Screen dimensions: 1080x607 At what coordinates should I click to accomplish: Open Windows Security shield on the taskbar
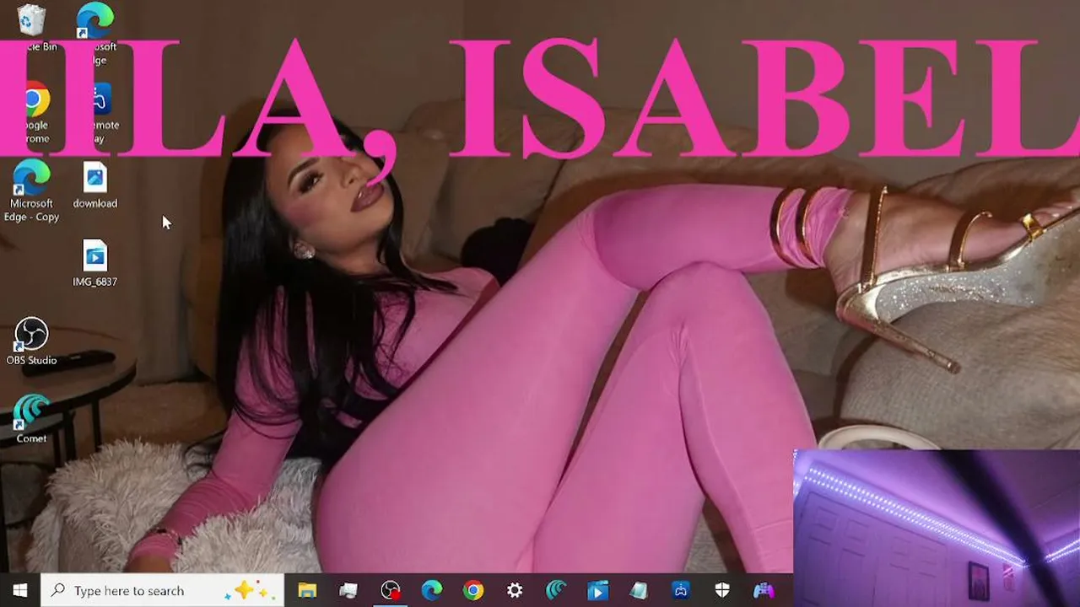tap(721, 590)
